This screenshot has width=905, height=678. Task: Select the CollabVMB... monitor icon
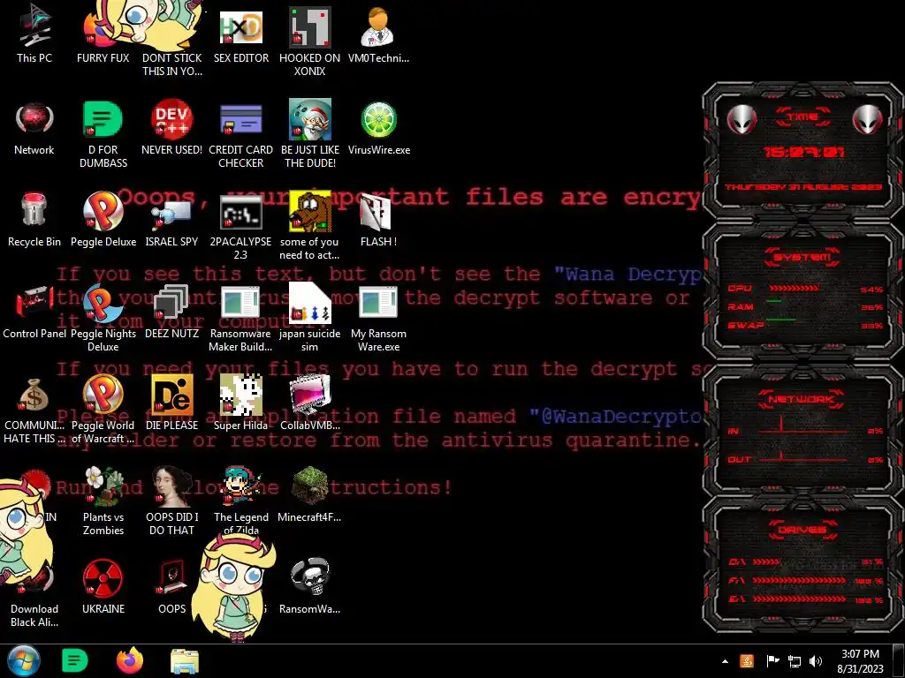click(310, 403)
